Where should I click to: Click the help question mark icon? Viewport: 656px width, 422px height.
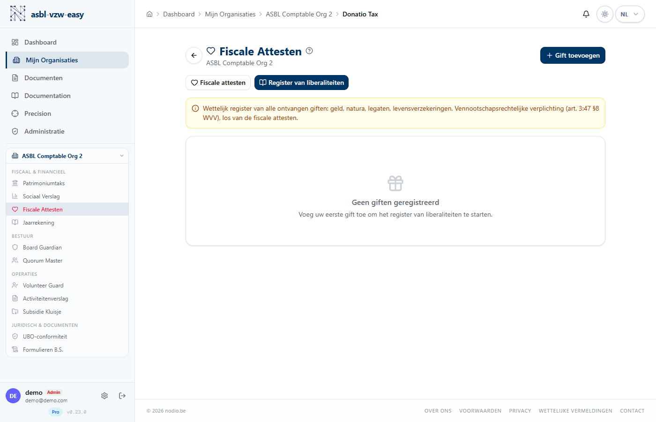coord(309,51)
